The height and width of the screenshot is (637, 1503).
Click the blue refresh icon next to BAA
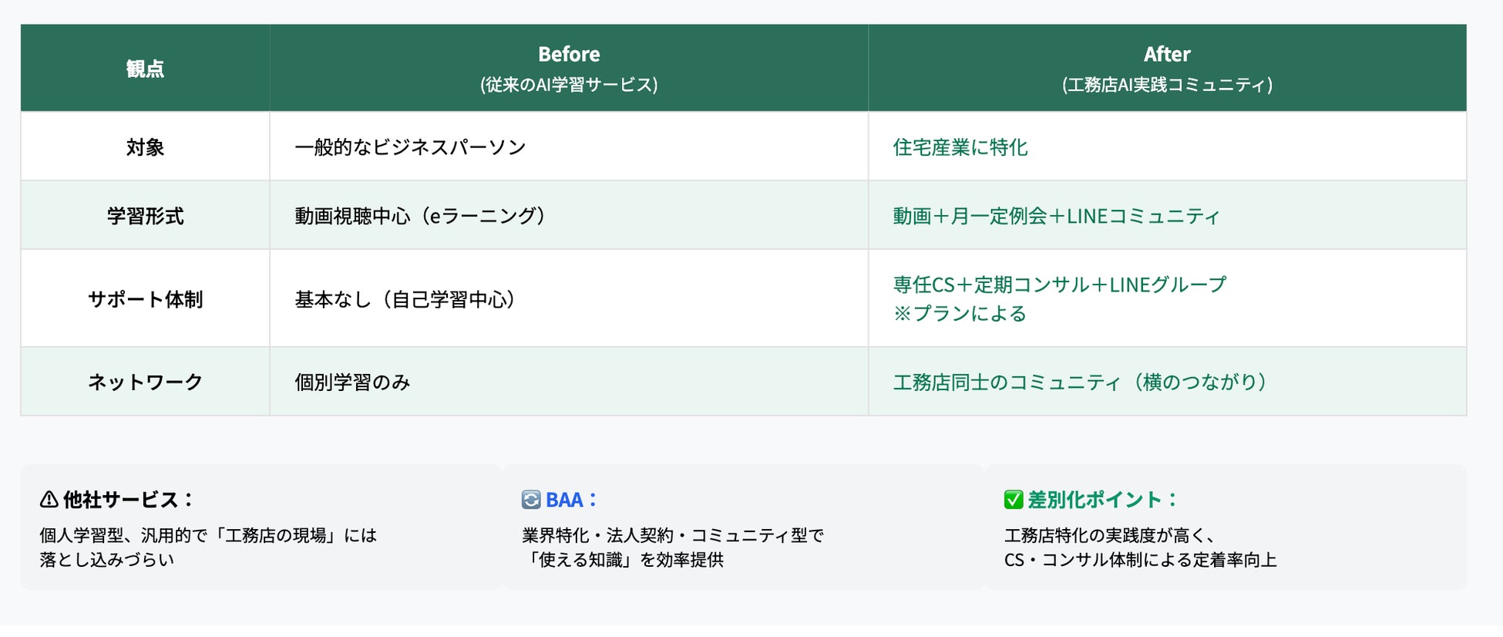click(531, 500)
